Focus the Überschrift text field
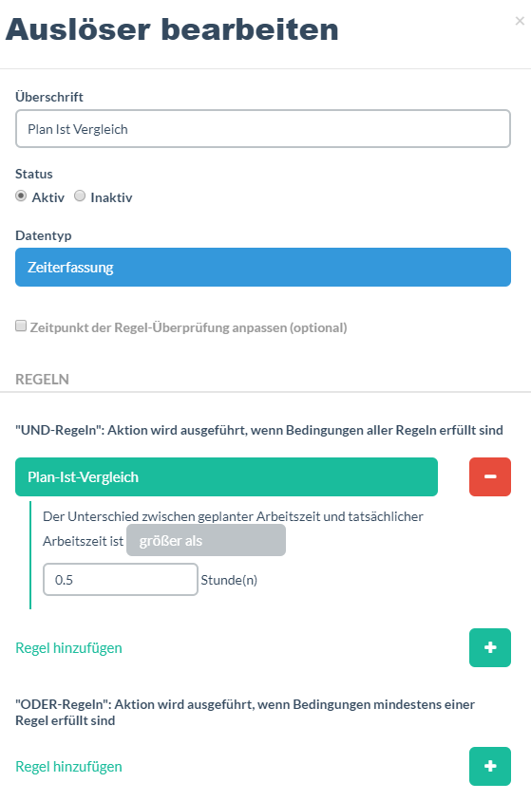The width and height of the screenshot is (531, 801). (x=263, y=129)
